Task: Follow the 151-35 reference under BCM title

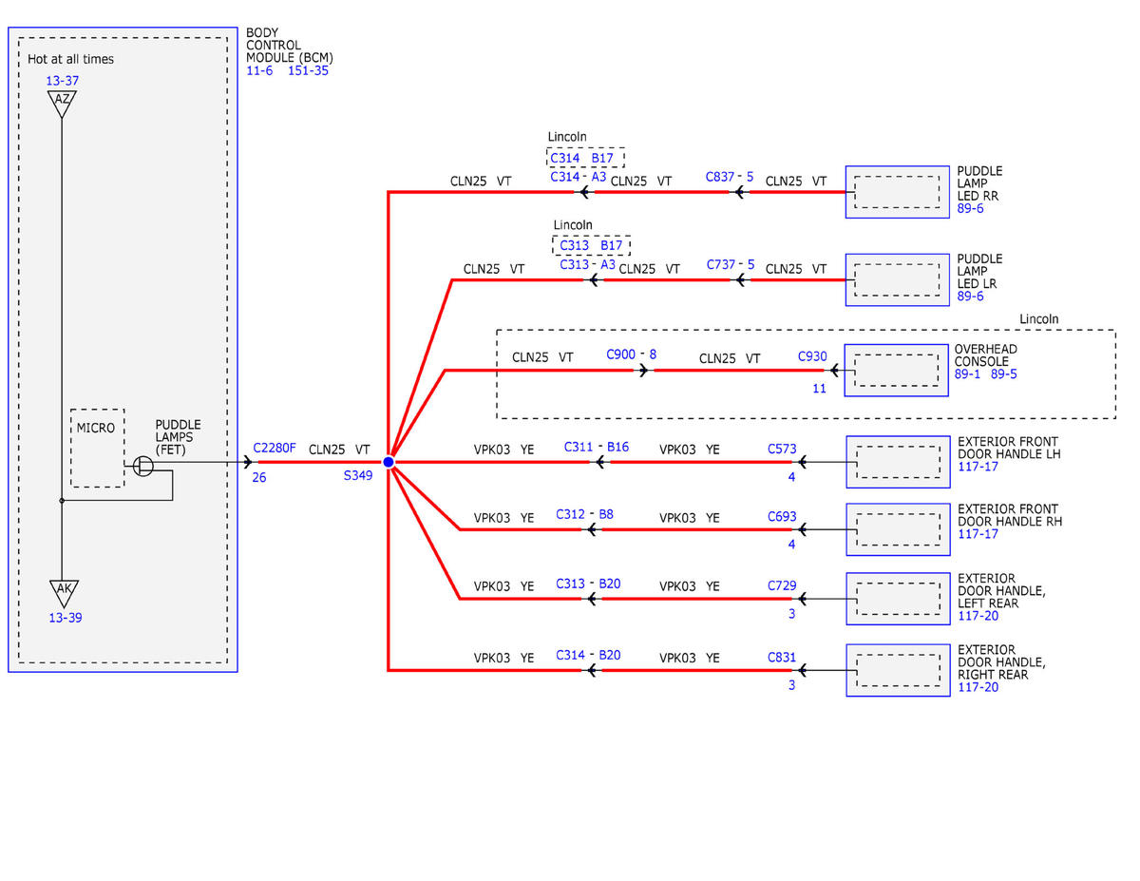Action: click(308, 70)
